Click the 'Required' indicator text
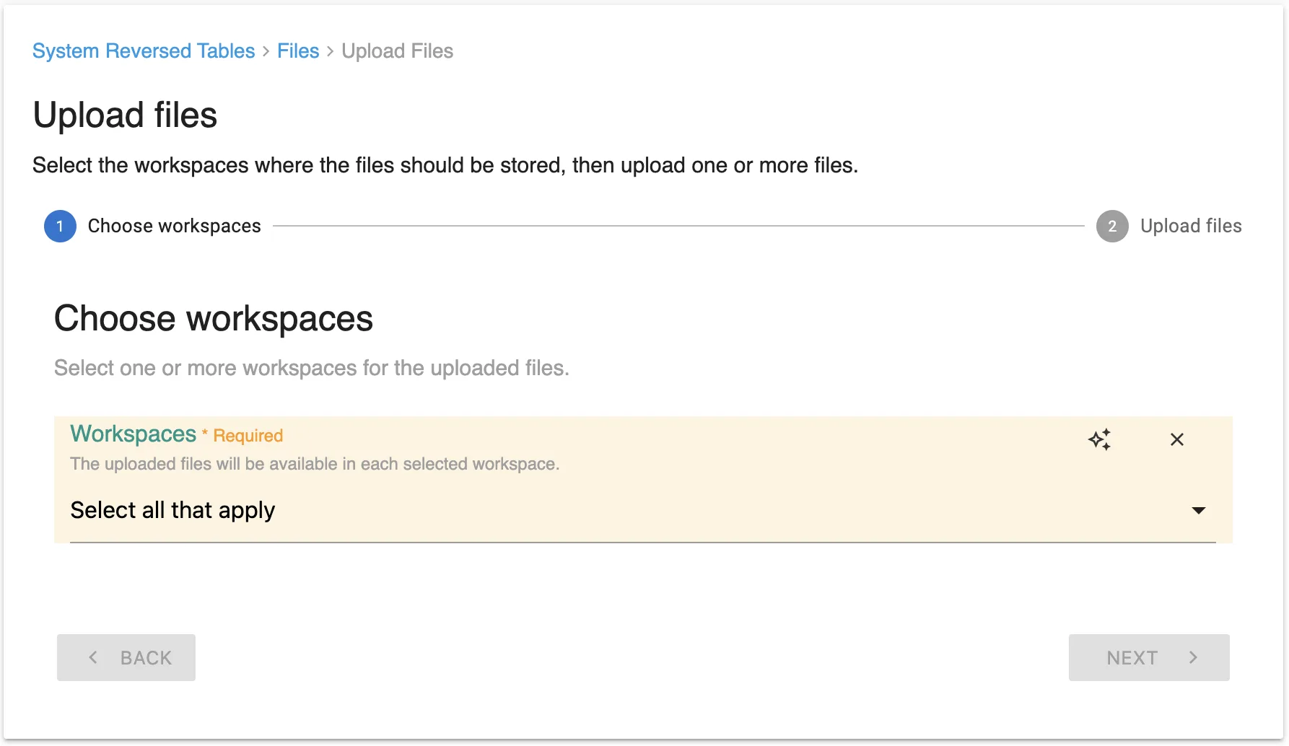The width and height of the screenshot is (1289, 746). coord(248,436)
